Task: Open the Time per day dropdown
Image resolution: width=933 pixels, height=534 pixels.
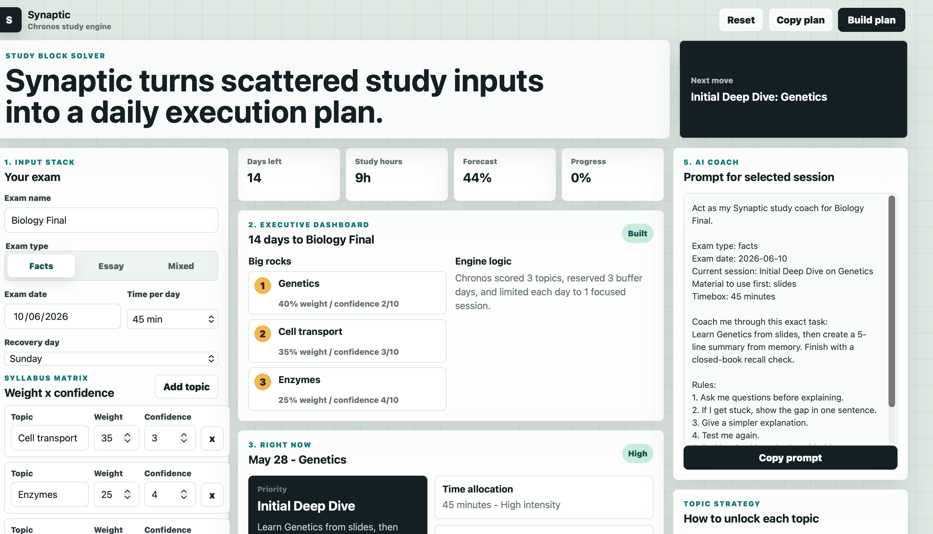Action: (x=172, y=319)
